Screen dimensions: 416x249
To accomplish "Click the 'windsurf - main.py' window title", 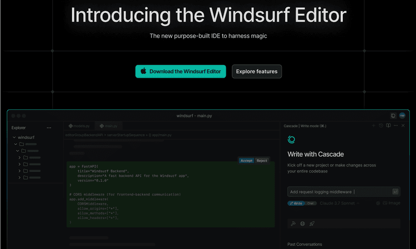I will click(x=194, y=115).
